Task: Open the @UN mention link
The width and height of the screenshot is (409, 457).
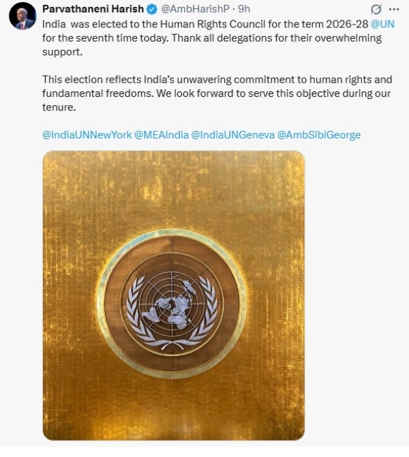Action: [x=383, y=25]
